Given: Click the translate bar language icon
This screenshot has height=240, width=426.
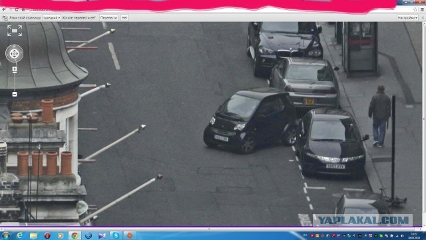Looking at the screenshot, I should click(x=5, y=18).
